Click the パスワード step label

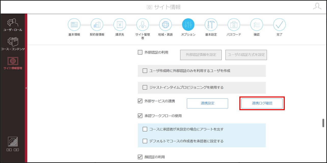[x=234, y=35]
